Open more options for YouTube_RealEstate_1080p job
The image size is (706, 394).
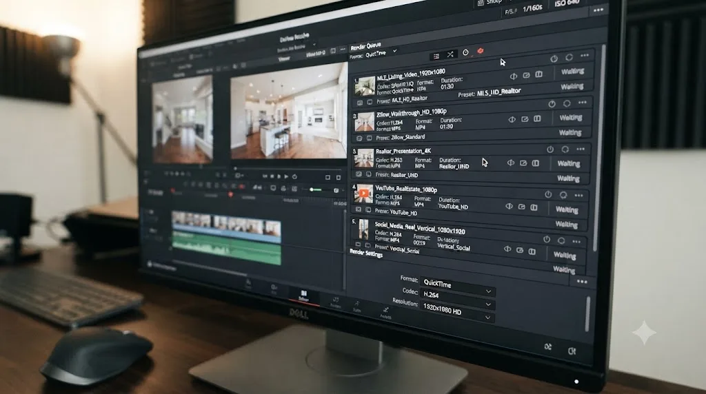click(x=578, y=195)
